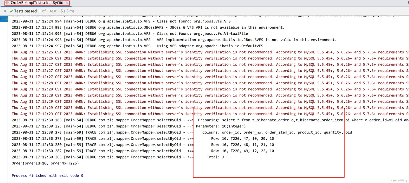The height and width of the screenshot is (183, 409).
Task: Click row '10, T226, 47, 10, 20, 10'
Action: tap(143, 138)
